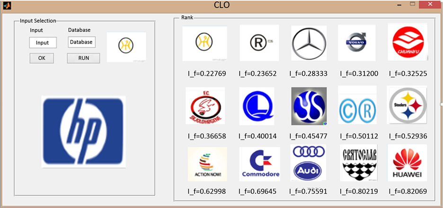Select the registered trademark R logo
Viewport: 443px width, 208px height.
click(258, 44)
